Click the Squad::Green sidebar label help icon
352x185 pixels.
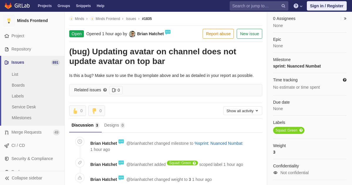[x=301, y=130]
